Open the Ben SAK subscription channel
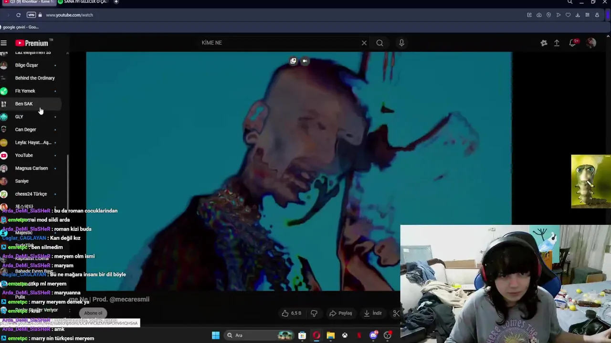 (31, 104)
